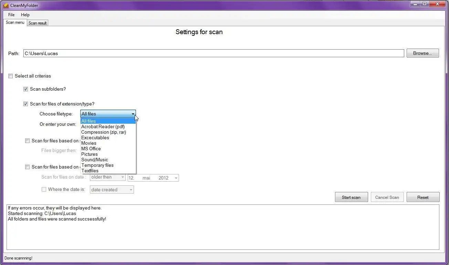Maximize the CleanMyFolder window
The width and height of the screenshot is (449, 265).
pyautogui.click(x=425, y=4)
